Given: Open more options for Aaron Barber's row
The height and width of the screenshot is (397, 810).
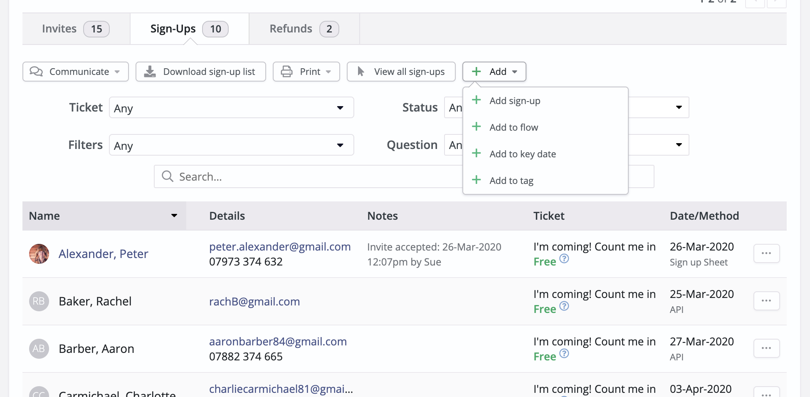Looking at the screenshot, I should (x=766, y=348).
